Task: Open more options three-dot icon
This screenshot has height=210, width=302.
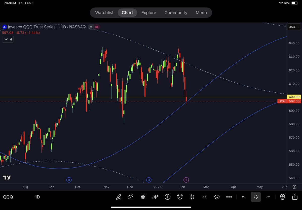Action: (x=229, y=197)
